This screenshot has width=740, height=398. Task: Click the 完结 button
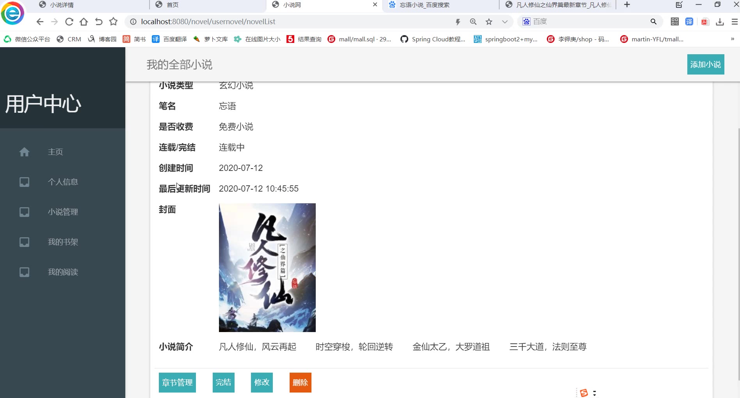pos(224,383)
